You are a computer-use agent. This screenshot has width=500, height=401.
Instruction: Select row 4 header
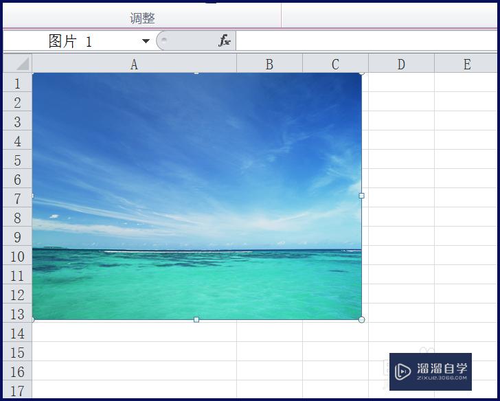(x=18, y=140)
